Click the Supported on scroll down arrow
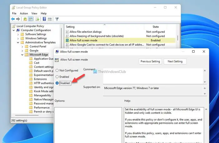219x143 pixels. point(205,93)
